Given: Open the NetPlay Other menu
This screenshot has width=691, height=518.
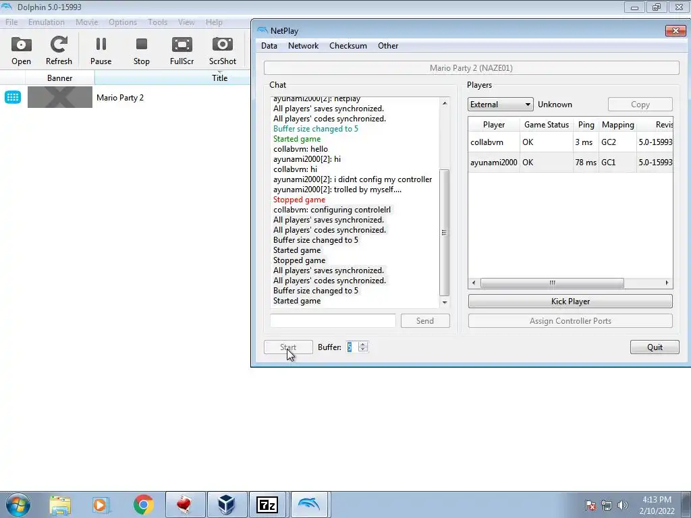Looking at the screenshot, I should (x=388, y=46).
